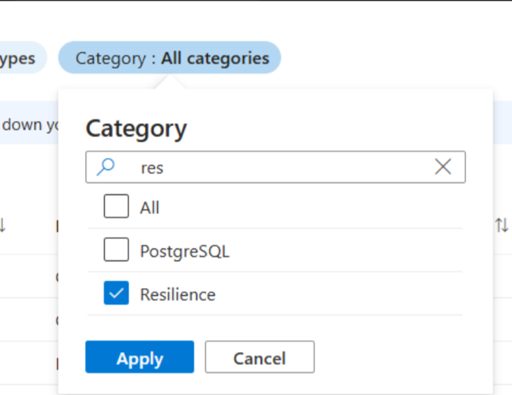
Task: Tick the PostgreSQL checkbox
Action: tap(116, 250)
